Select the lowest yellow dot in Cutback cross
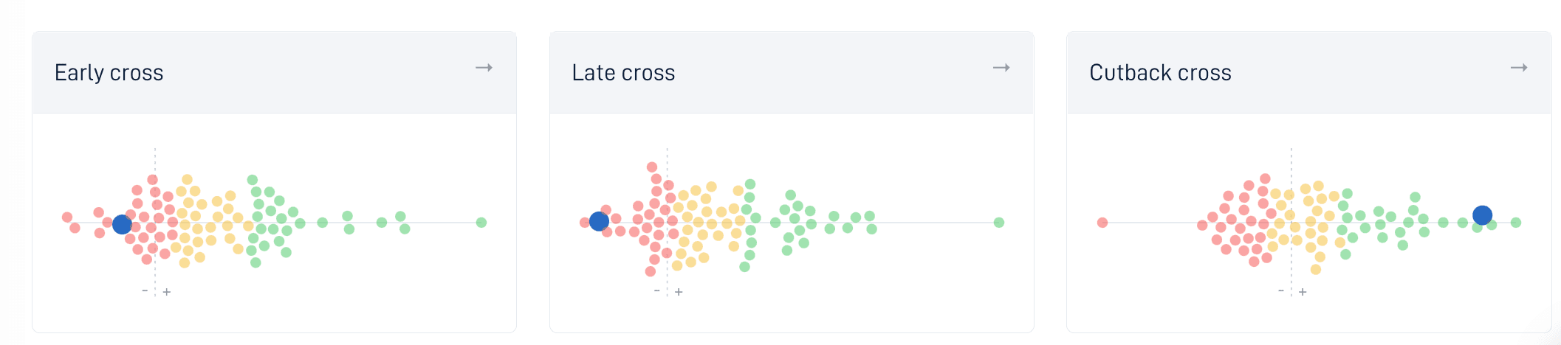The height and width of the screenshot is (345, 1561). [1316, 270]
